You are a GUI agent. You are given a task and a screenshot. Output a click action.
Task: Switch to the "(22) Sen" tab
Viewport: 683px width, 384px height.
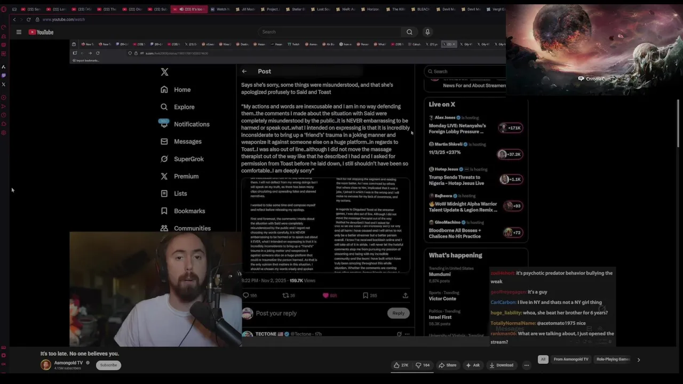pyautogui.click(x=31, y=9)
